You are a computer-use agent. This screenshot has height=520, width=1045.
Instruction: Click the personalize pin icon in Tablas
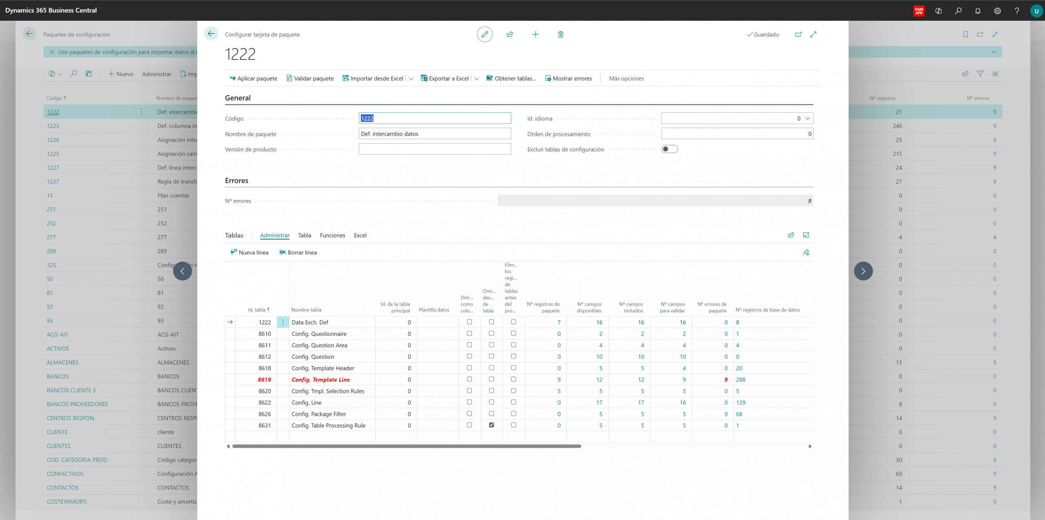click(806, 252)
